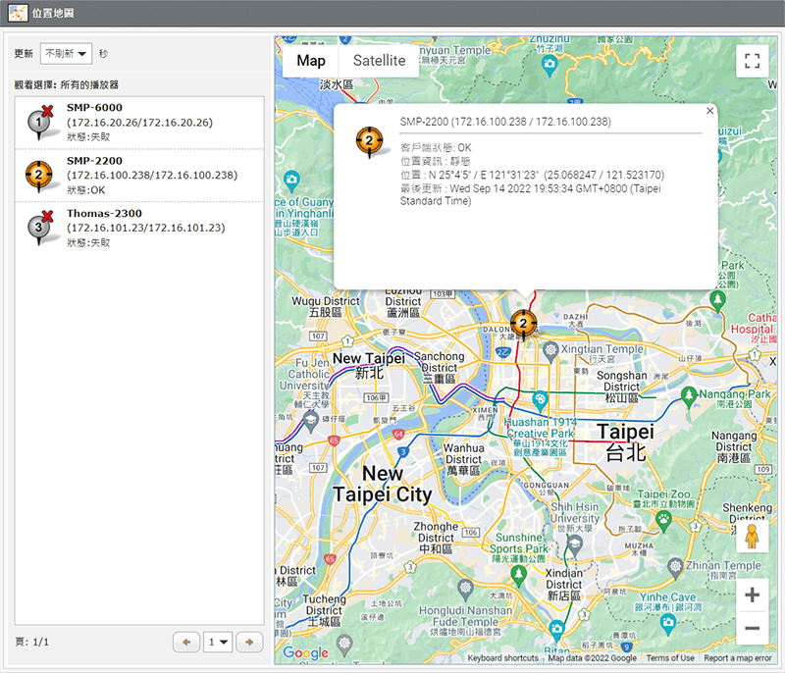
Task: Go to previous page of players
Action: point(186,642)
